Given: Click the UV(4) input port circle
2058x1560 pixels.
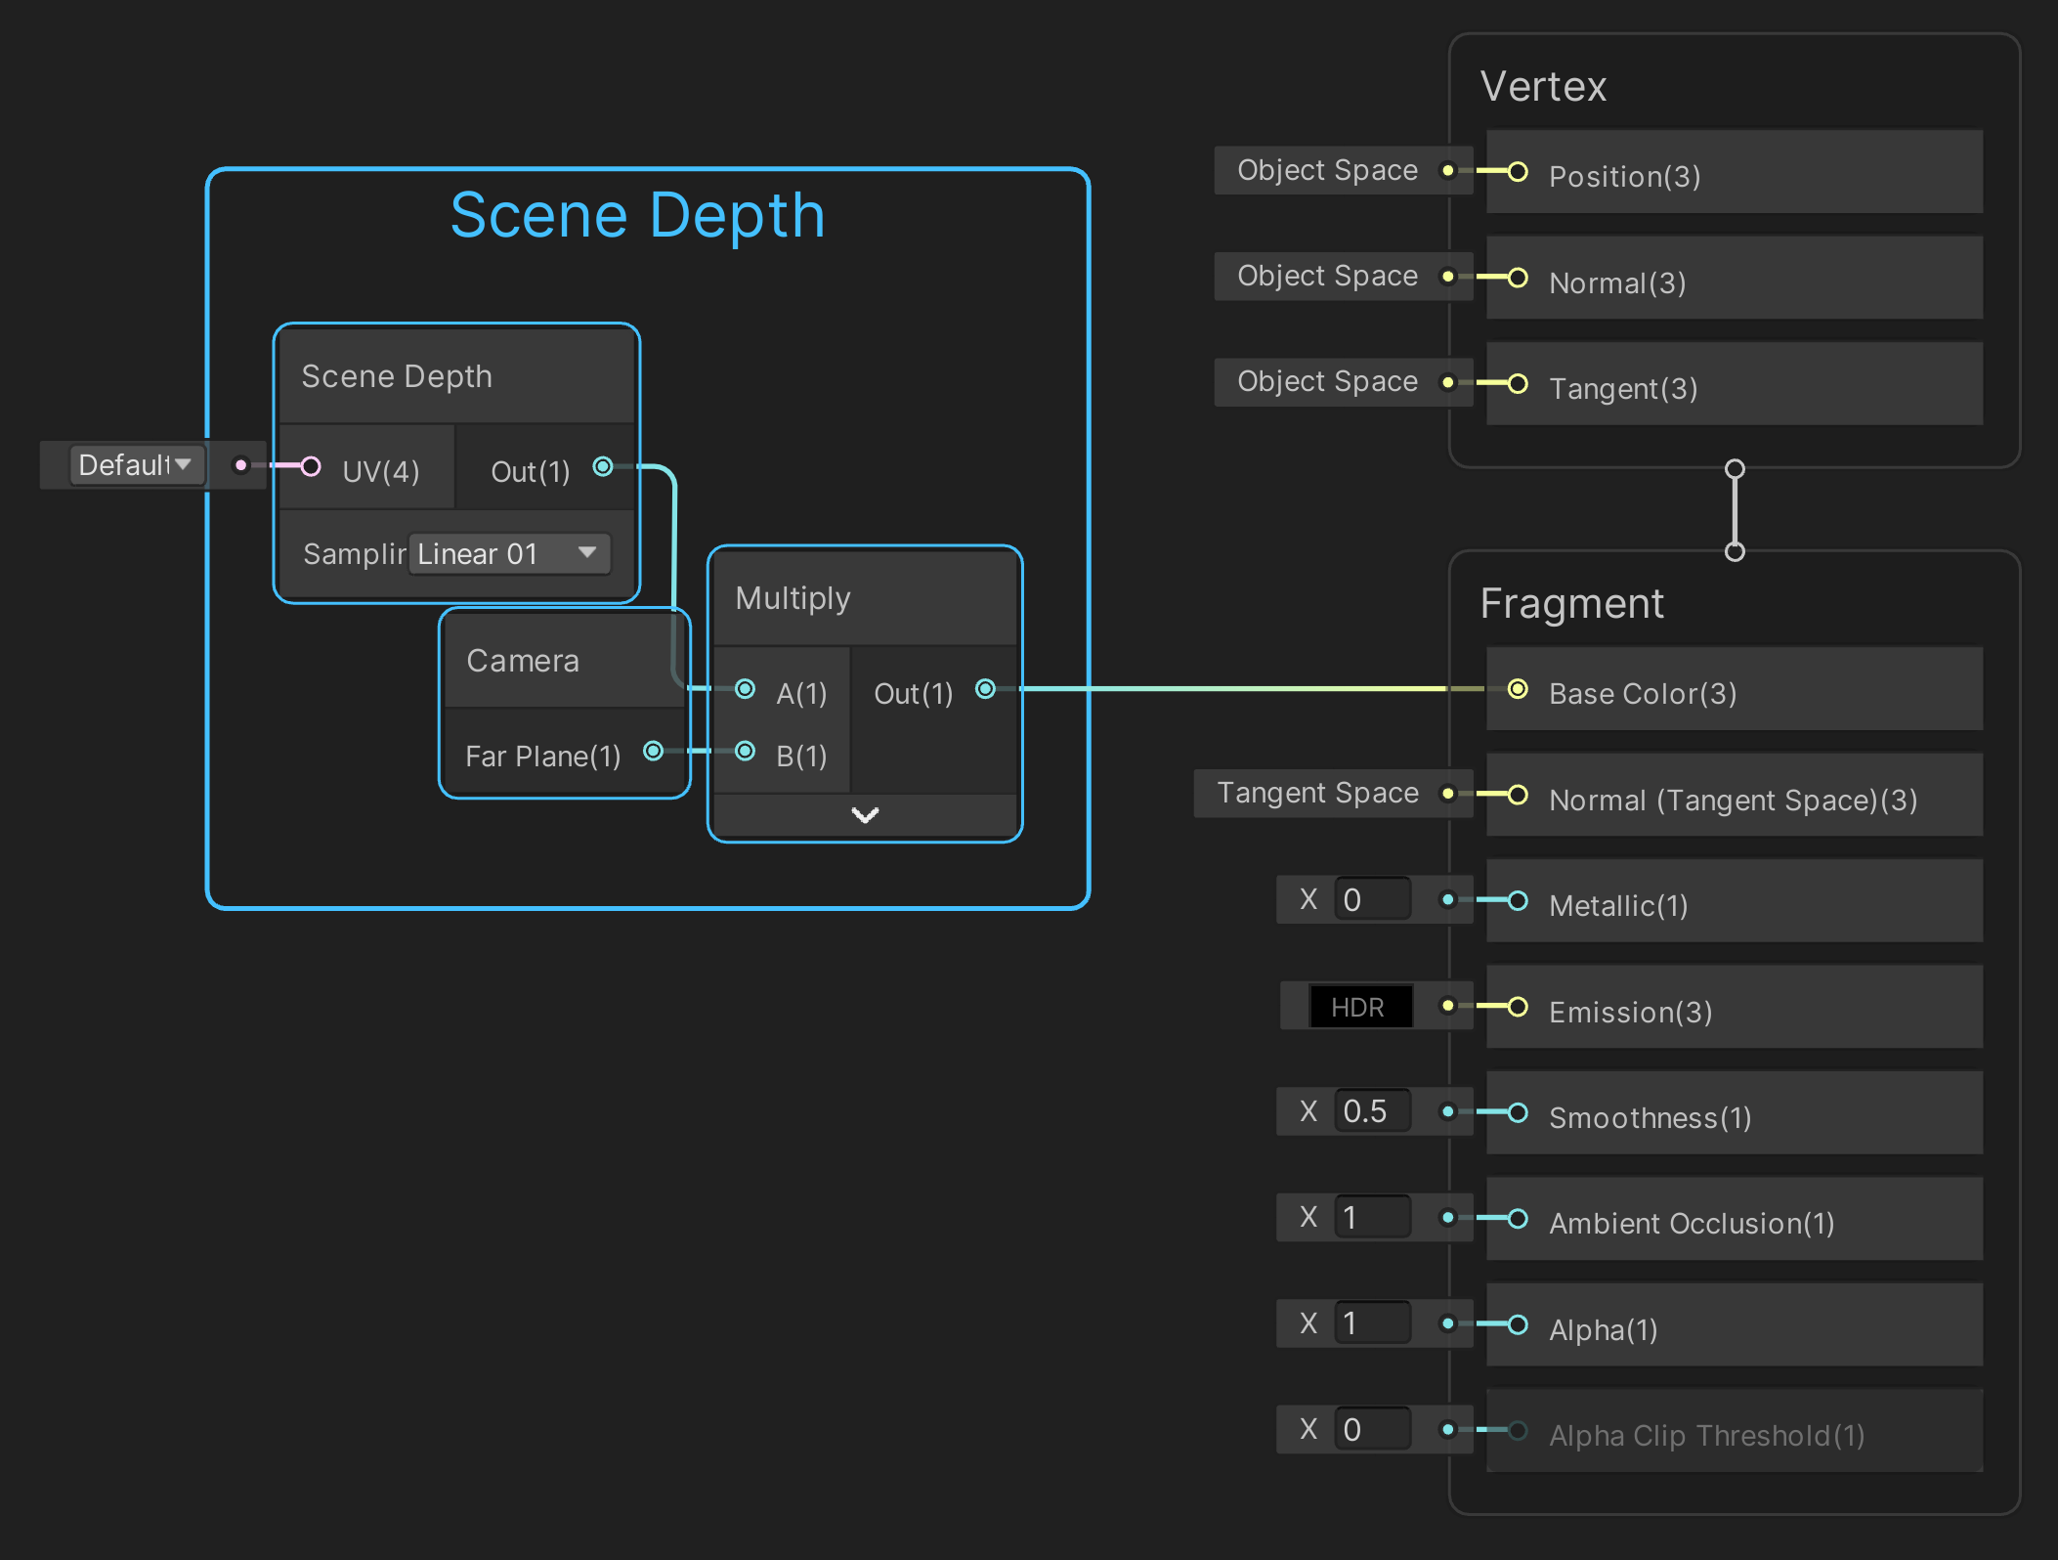Looking at the screenshot, I should pyautogui.click(x=311, y=466).
